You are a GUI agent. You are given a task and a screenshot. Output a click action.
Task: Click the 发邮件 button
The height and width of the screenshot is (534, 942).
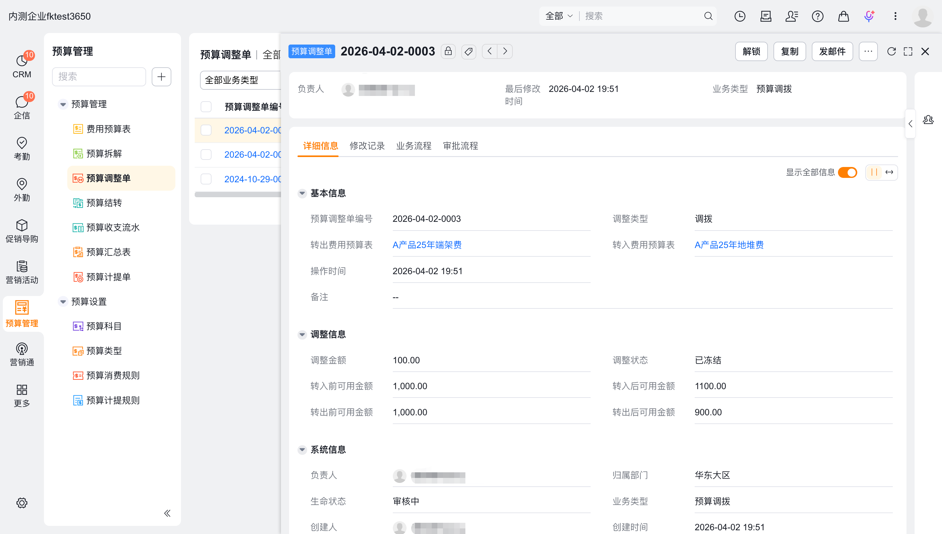point(832,51)
